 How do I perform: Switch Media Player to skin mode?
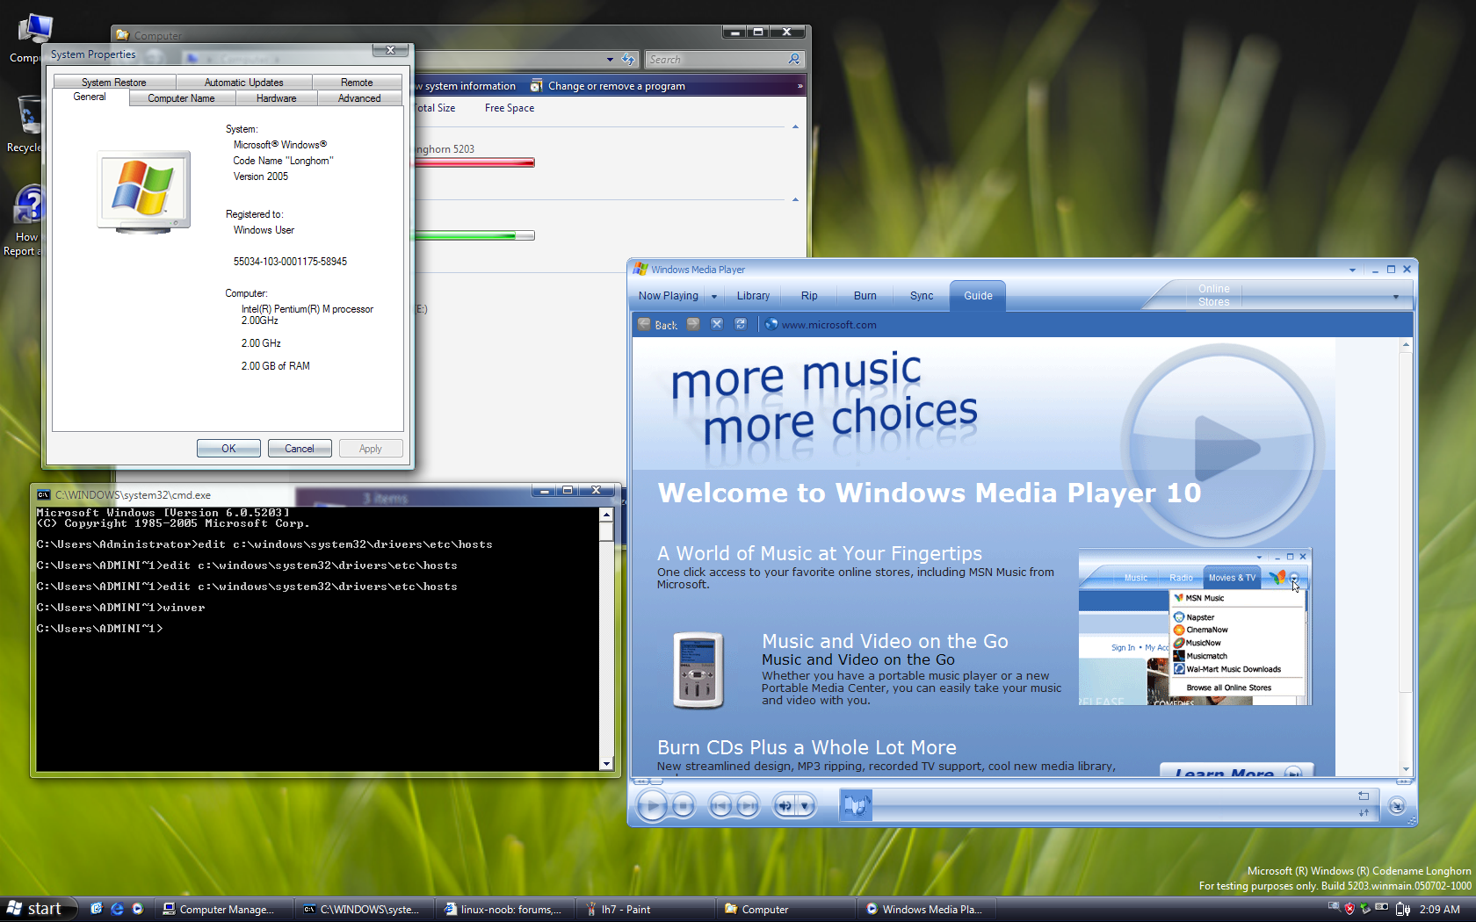[x=1396, y=806]
